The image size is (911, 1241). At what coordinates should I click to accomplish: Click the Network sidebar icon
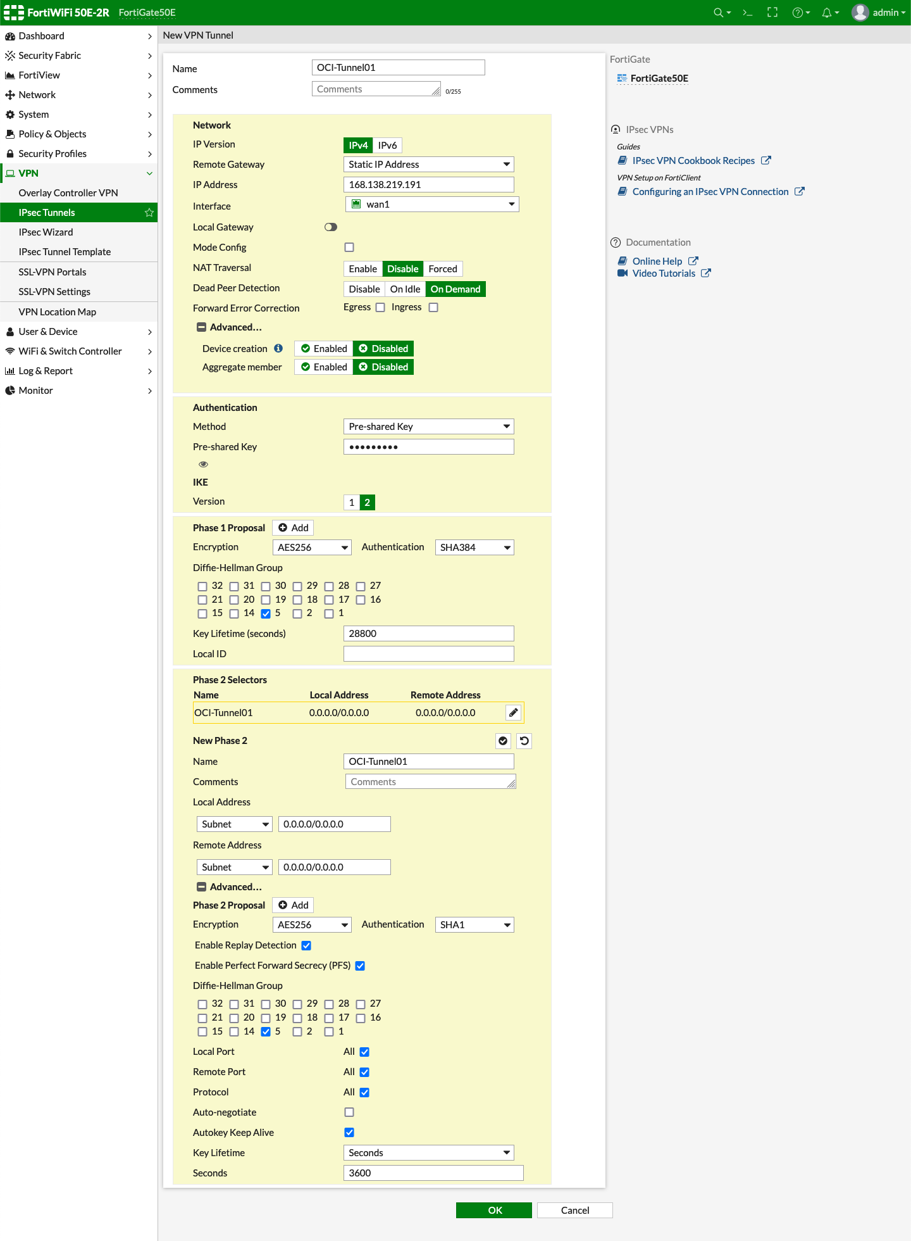point(10,95)
